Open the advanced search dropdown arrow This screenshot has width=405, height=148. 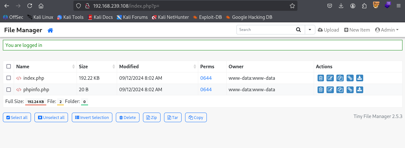pyautogui.click(x=310, y=30)
